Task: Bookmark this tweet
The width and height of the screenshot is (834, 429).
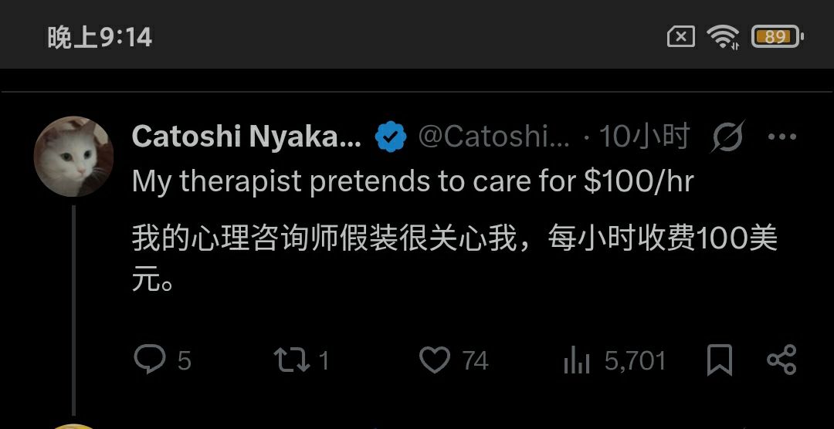Action: tap(720, 360)
